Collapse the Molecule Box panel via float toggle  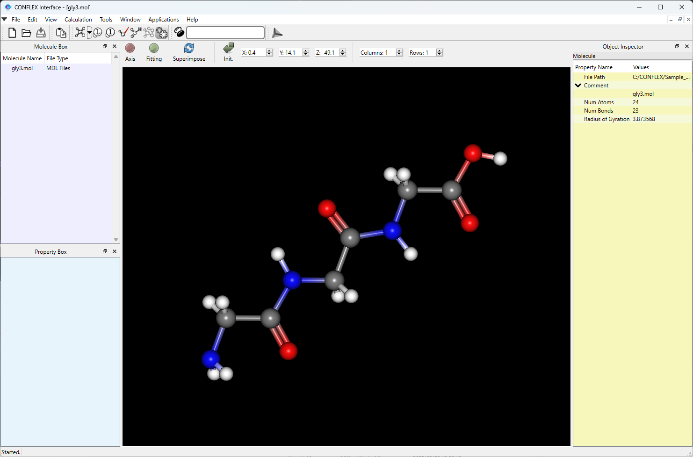click(x=104, y=46)
